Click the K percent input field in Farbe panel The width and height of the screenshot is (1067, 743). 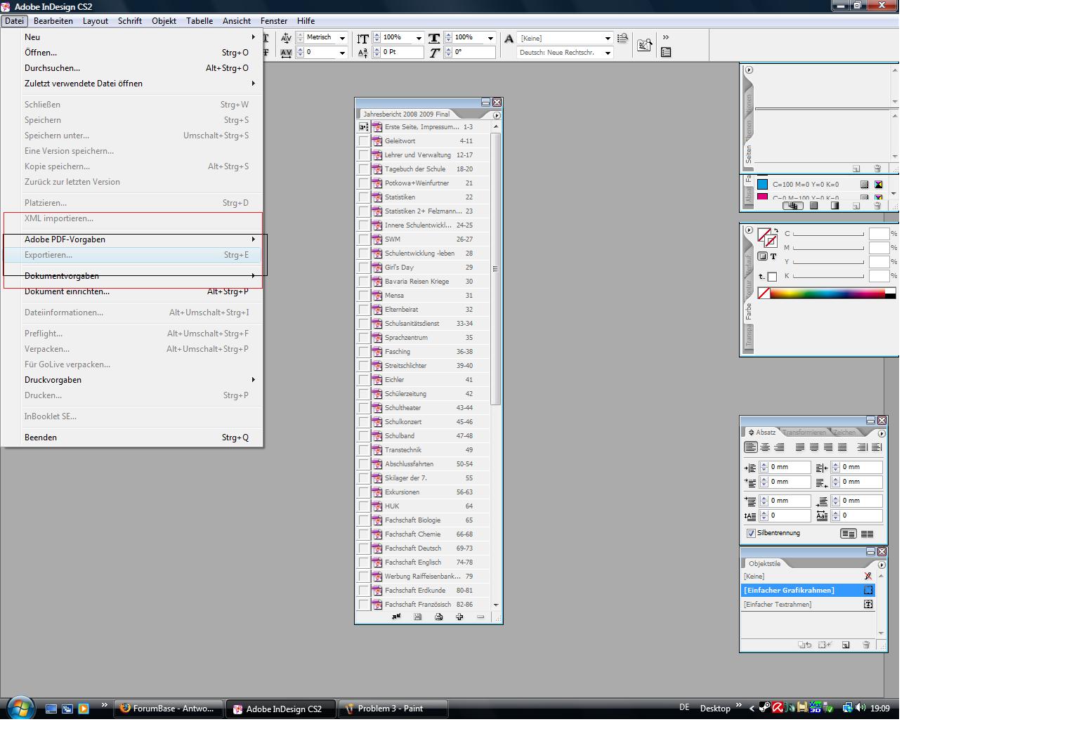point(879,276)
